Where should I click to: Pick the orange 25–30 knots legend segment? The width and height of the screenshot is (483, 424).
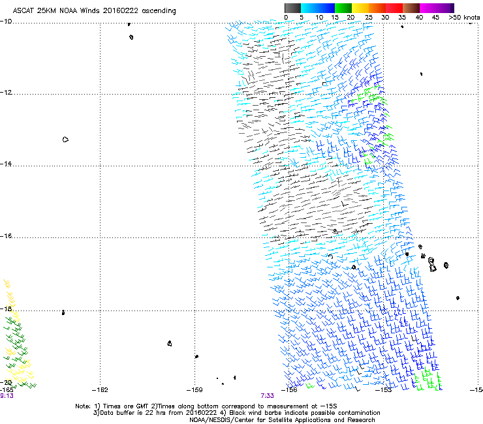(377, 8)
